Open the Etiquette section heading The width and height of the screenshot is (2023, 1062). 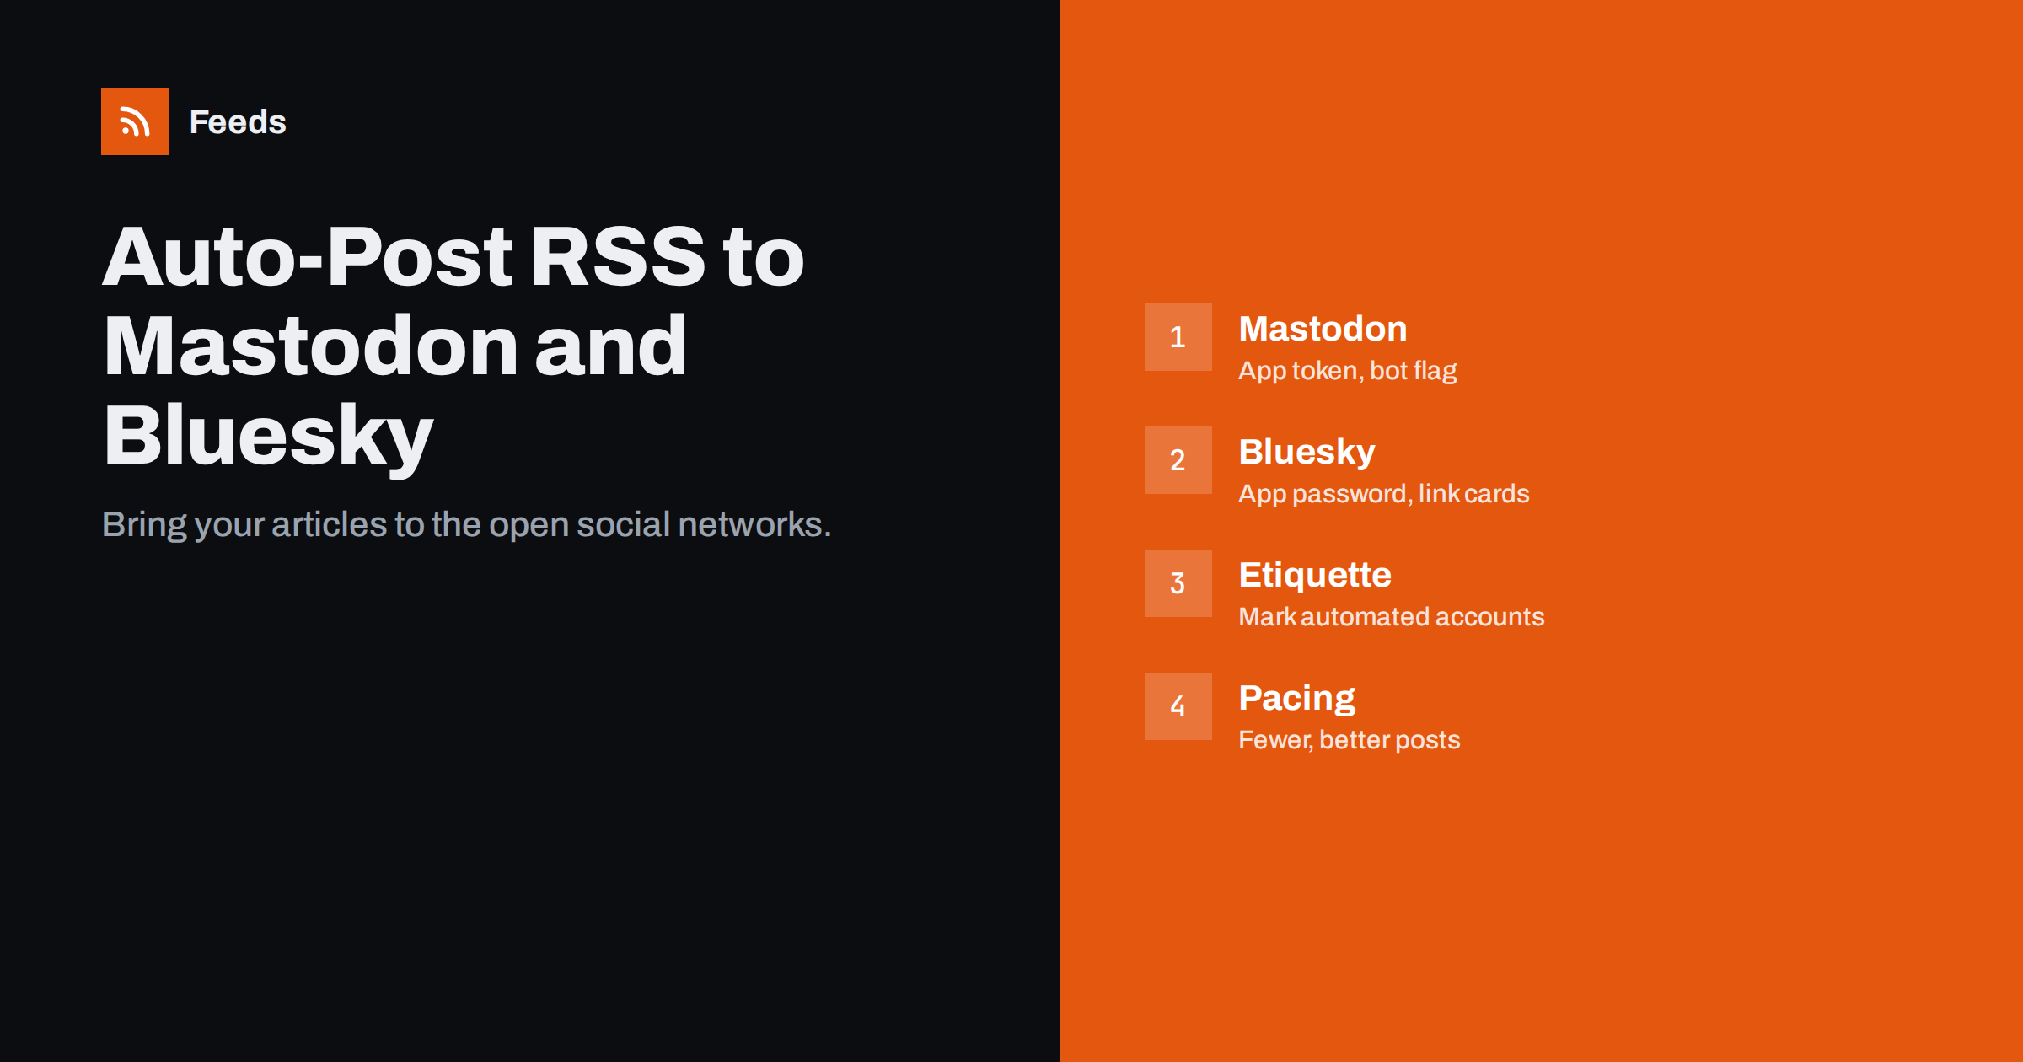point(1315,576)
